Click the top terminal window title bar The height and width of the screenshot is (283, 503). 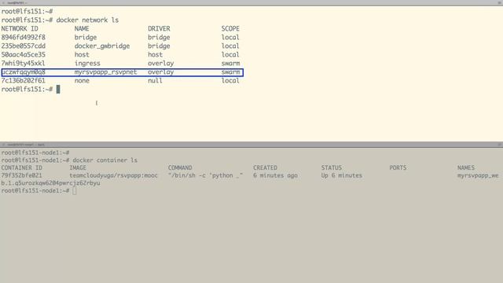pyautogui.click(x=251, y=2)
